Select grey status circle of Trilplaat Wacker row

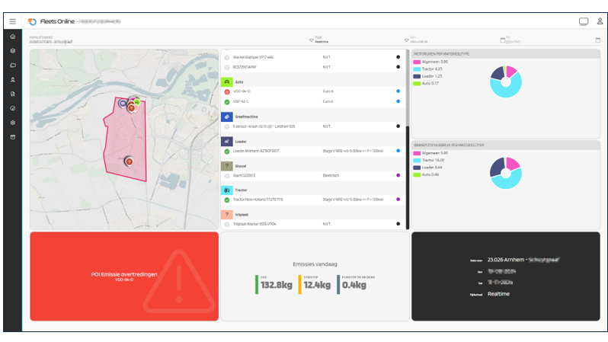pos(227,225)
